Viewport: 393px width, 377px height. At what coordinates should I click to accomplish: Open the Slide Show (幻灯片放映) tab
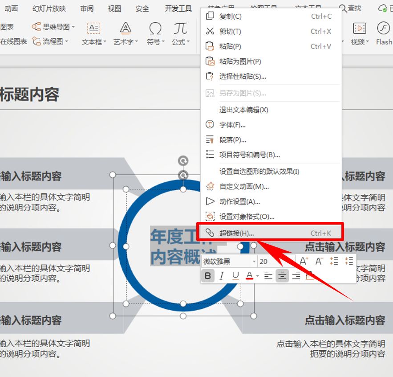point(49,8)
